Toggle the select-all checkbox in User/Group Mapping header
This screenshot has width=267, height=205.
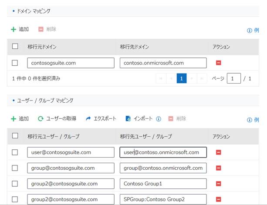[15, 136]
